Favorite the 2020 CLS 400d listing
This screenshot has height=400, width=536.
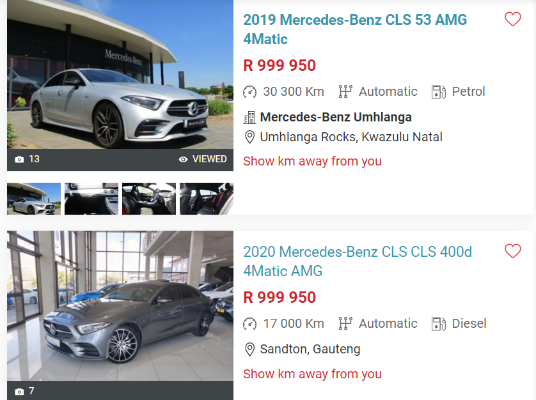click(512, 251)
